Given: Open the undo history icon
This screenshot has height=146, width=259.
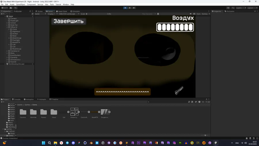Looking at the screenshot, I should click(228, 8).
